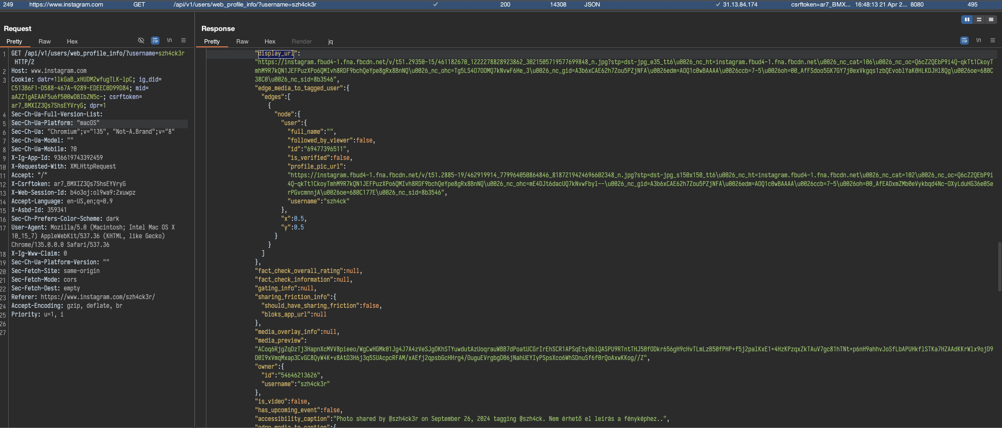Click "username":"szh4ck3r" line in Response

[x=295, y=384]
